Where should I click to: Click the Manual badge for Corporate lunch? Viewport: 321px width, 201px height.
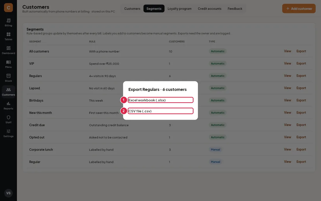(x=215, y=150)
